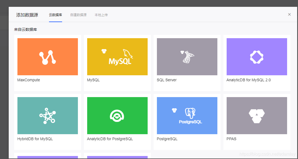The width and height of the screenshot is (298, 159).
Task: Click the AnalyticDB for MySQL 2.0 label
Action: (x=249, y=80)
